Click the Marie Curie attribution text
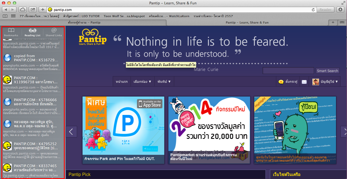Screen dimensions: 347x179 click(x=206, y=70)
